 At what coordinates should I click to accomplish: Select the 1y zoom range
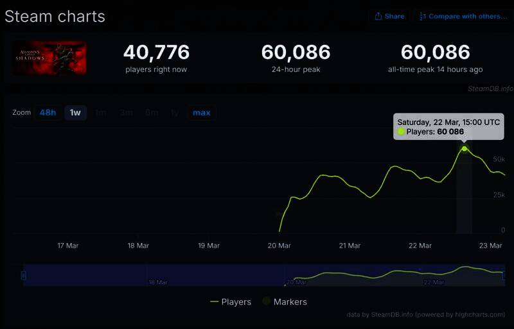coord(175,113)
